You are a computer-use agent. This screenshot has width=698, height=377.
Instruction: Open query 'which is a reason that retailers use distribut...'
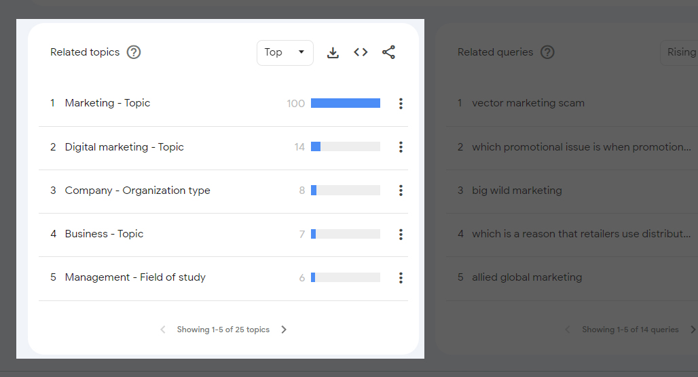click(x=581, y=234)
